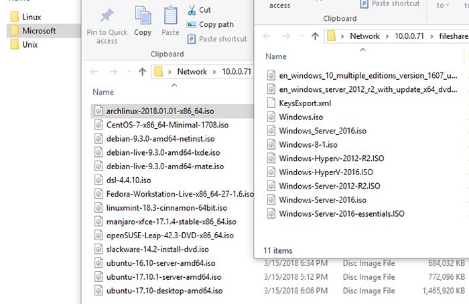
Task: Click disc icon of Windows.iso
Action: coord(271,117)
